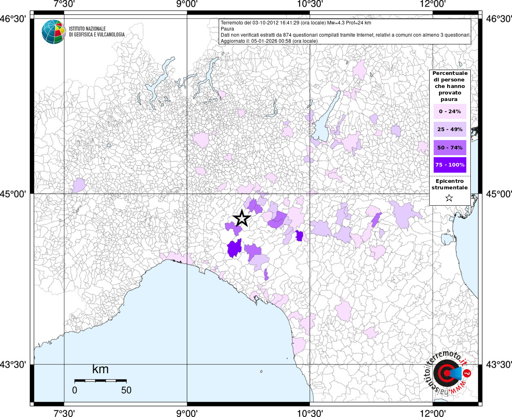The image size is (512, 417).
Task: Select the 25 - 49% legend swatch
Action: coord(450,129)
